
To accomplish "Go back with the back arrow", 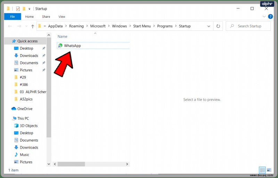I will pyautogui.click(x=10, y=26).
